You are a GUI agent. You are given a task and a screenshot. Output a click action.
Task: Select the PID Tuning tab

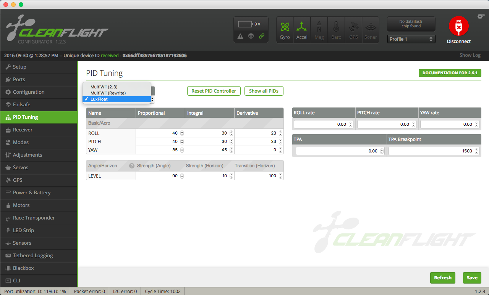(39, 117)
